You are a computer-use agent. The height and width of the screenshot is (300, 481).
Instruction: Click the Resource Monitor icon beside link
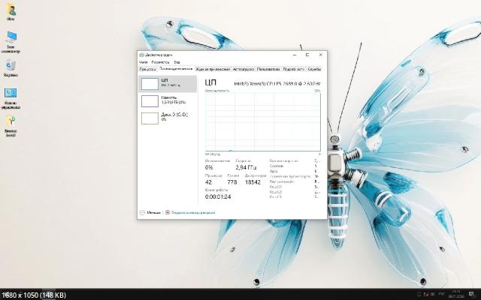tap(167, 213)
